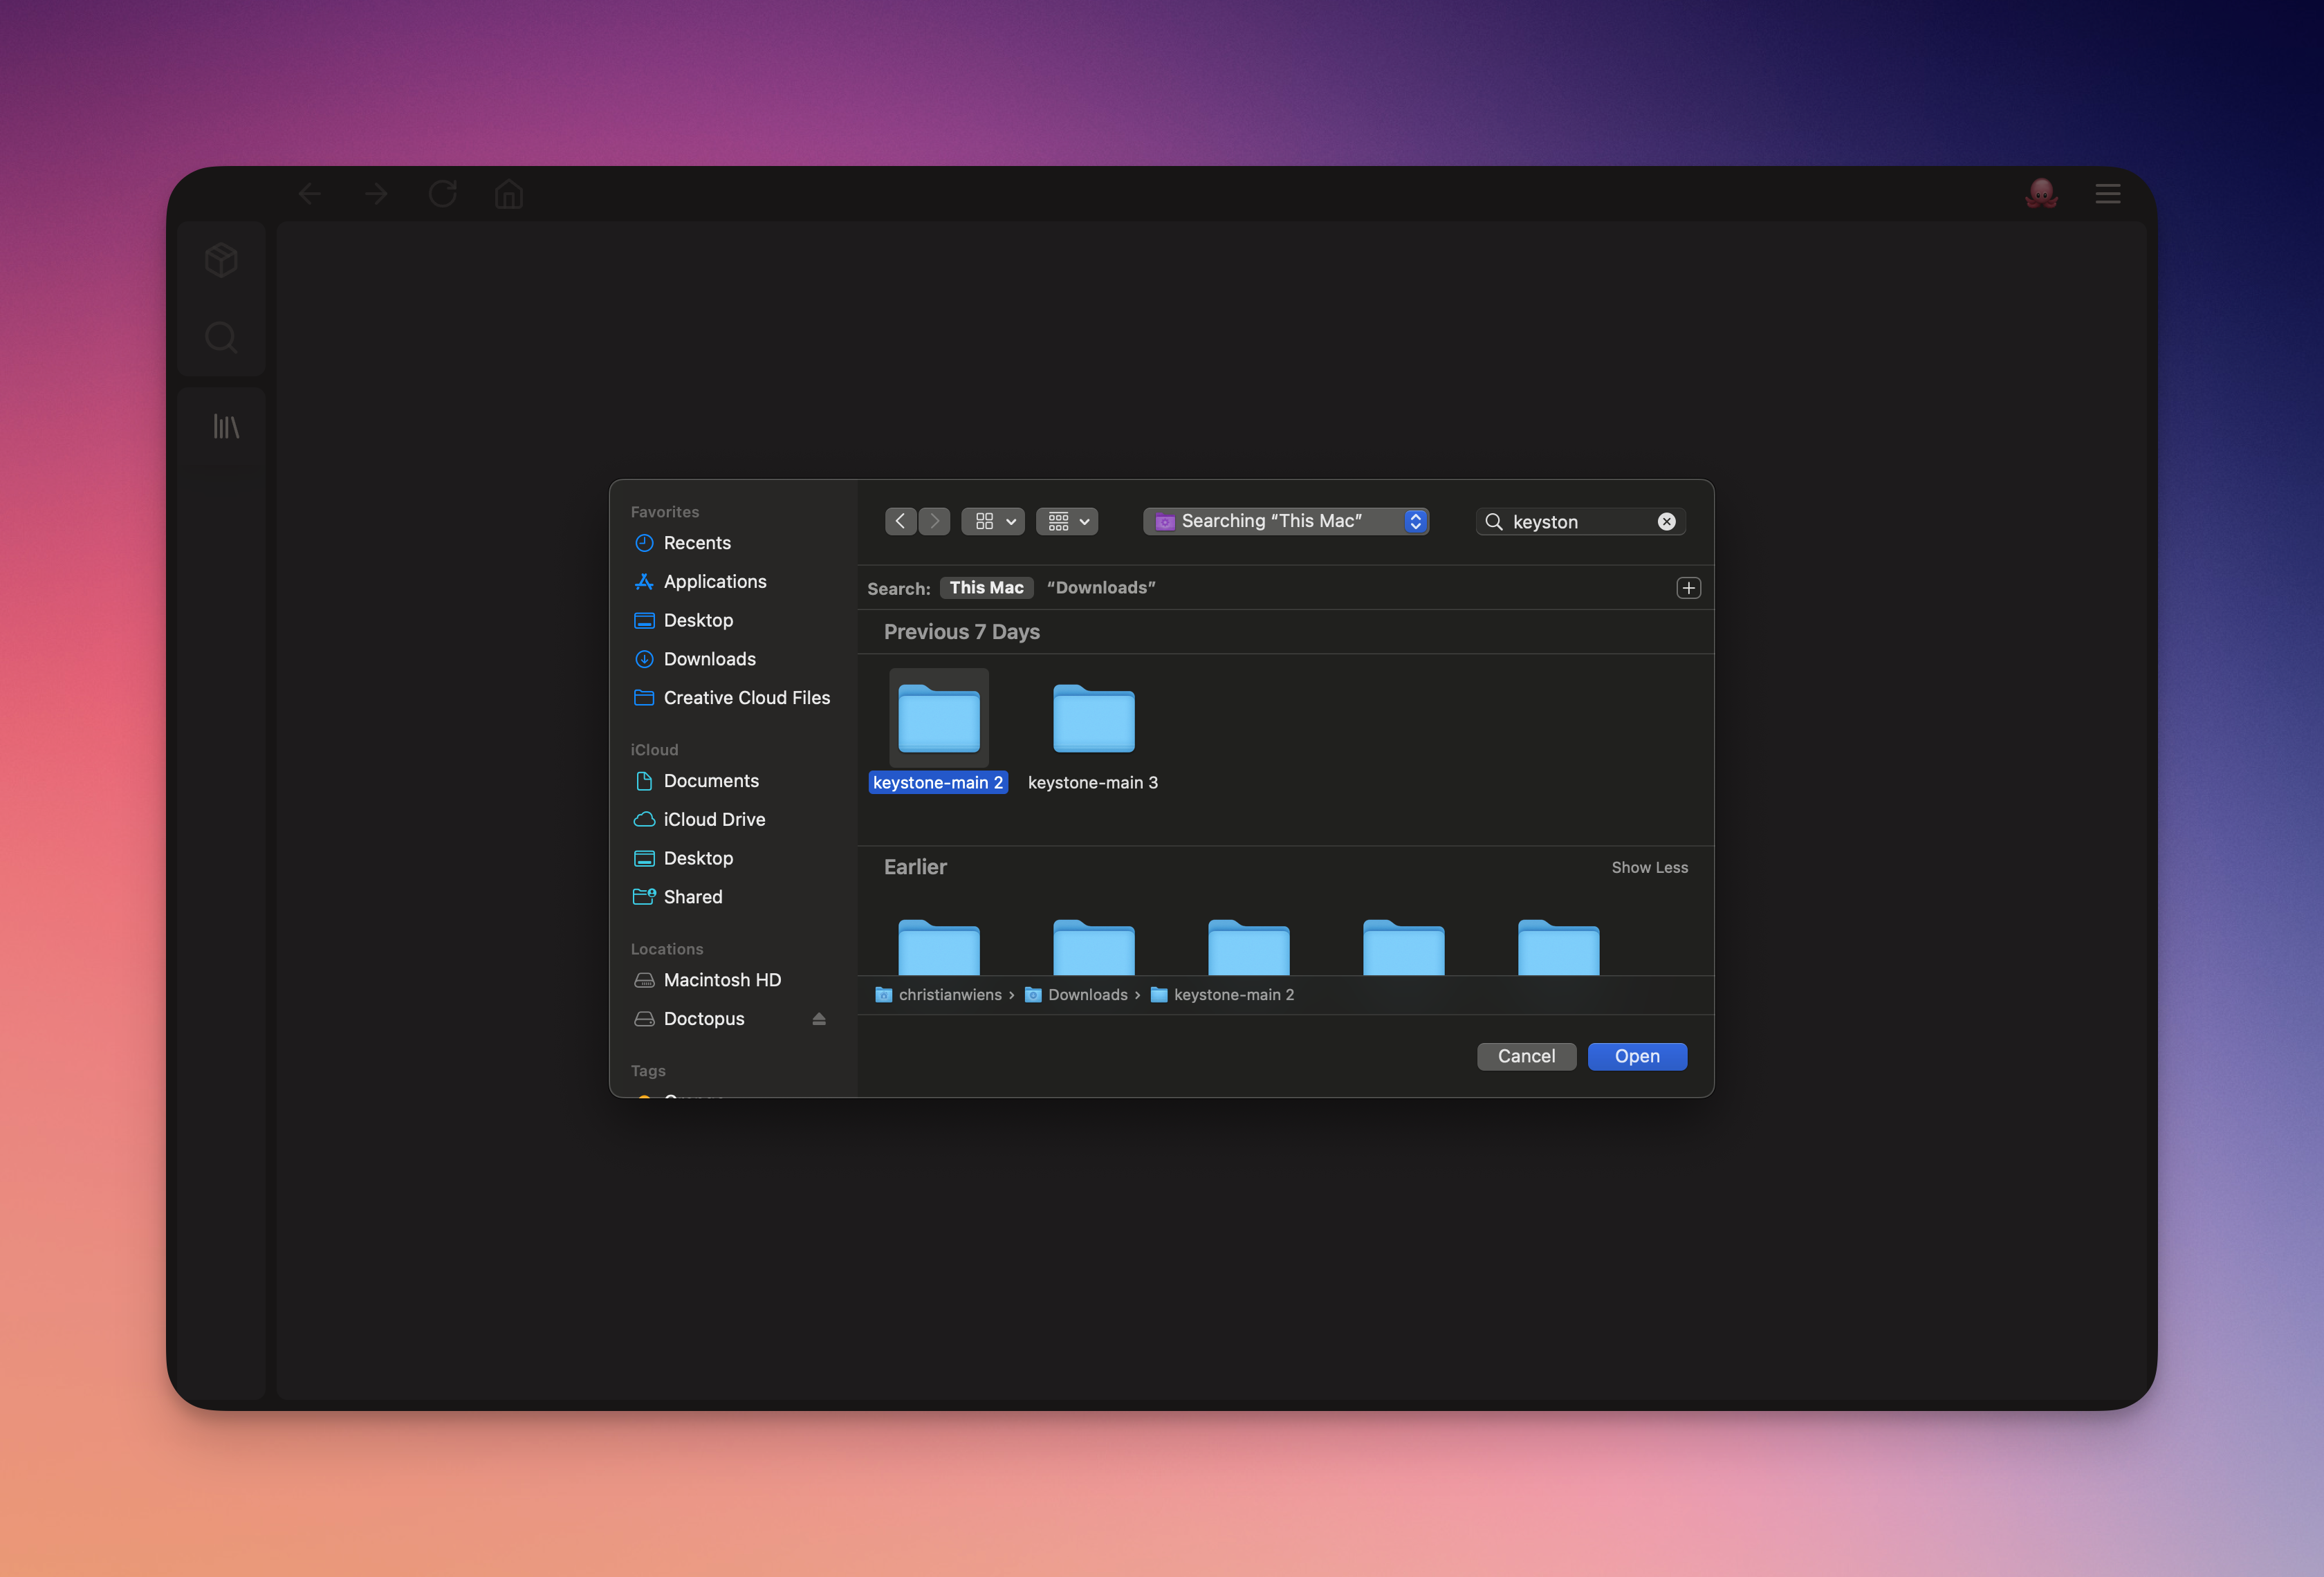This screenshot has width=2324, height=1577.
Task: Open the grouping options dropdown
Action: (1067, 521)
